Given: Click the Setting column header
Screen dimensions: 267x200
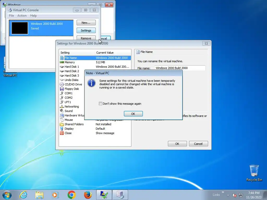Looking at the screenshot, I should click(x=77, y=53).
